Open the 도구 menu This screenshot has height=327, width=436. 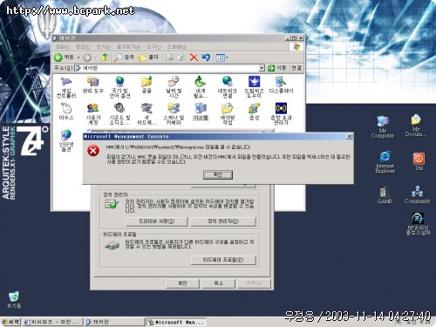click(x=153, y=46)
